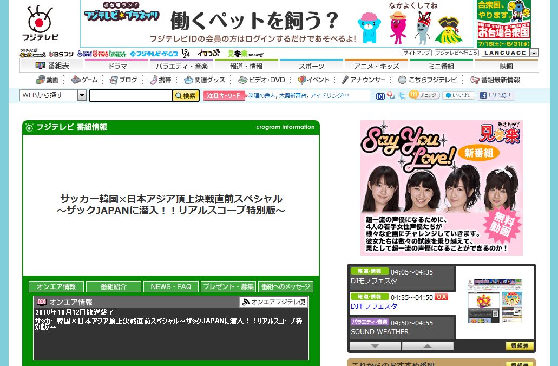The image size is (558, 366).
Task: Share via Hatena B! bookmark icon
Action: click(380, 96)
